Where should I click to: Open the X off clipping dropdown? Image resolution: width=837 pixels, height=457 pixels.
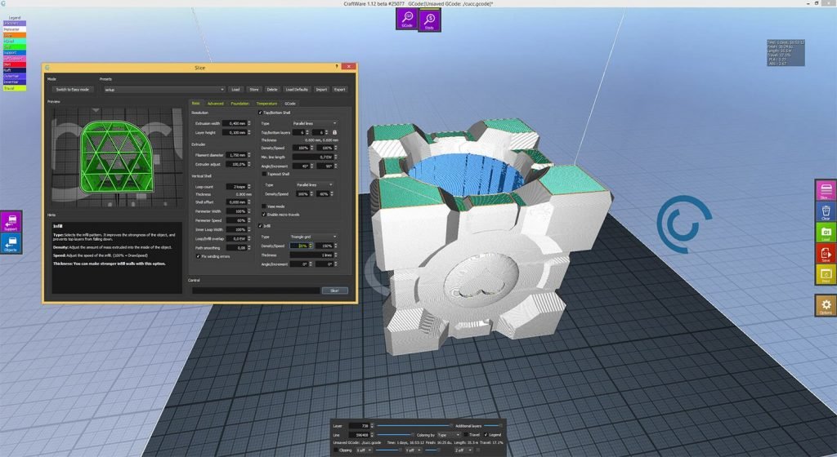[x=364, y=450]
